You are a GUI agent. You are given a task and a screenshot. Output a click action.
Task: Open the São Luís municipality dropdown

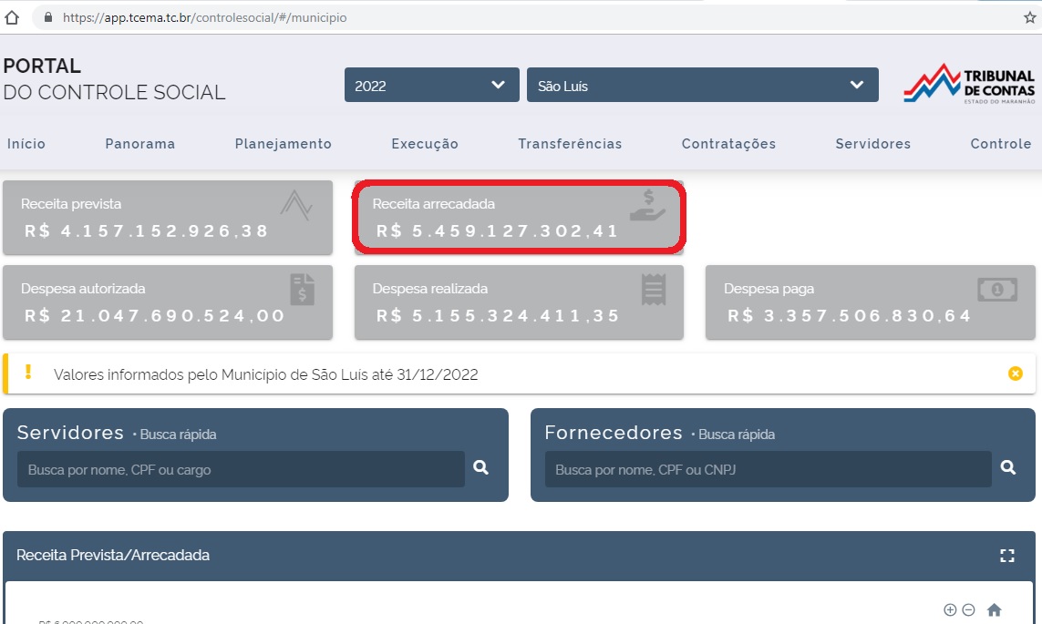coord(702,86)
